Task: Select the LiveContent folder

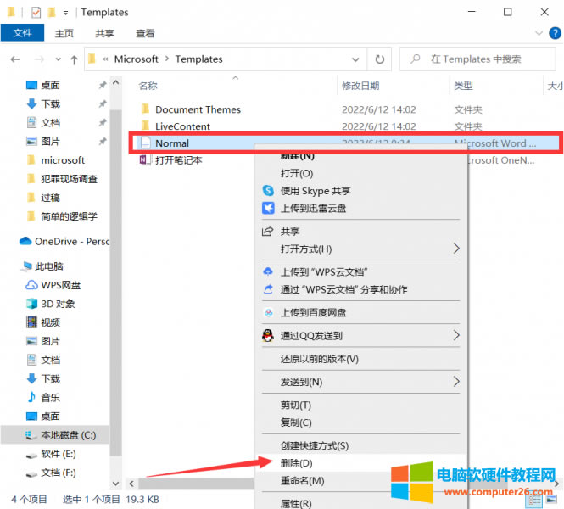Action: [182, 126]
